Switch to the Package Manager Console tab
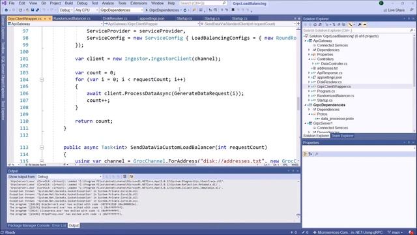 pos(29,225)
